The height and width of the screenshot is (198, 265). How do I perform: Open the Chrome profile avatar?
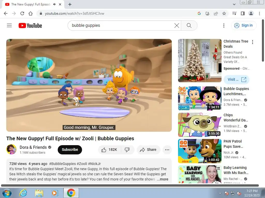pos(251,13)
